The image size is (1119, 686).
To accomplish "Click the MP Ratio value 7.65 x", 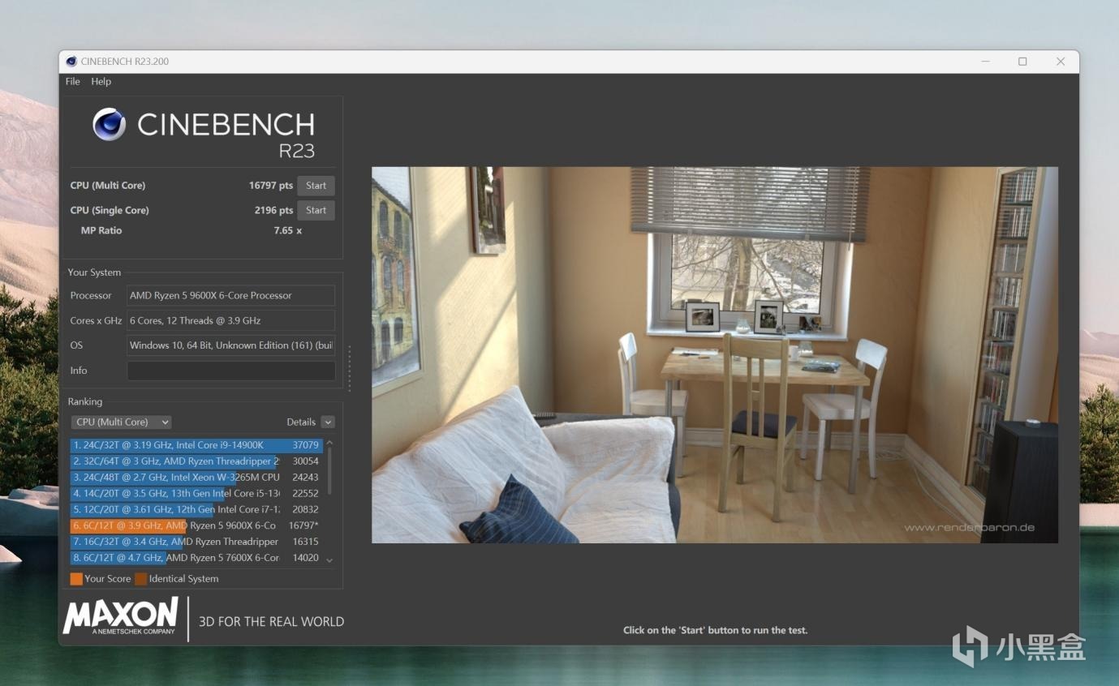I will [x=287, y=231].
